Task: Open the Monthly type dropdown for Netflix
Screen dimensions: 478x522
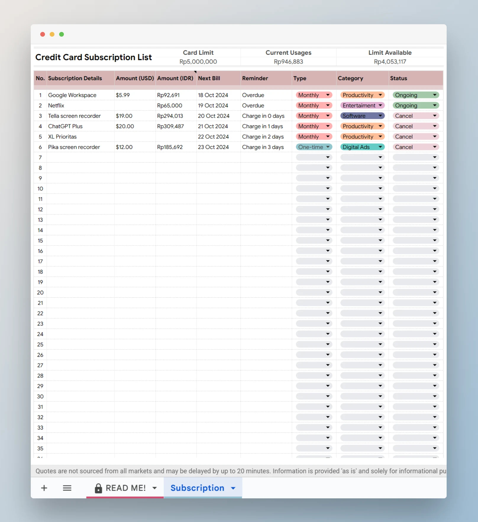Action: coord(314,106)
